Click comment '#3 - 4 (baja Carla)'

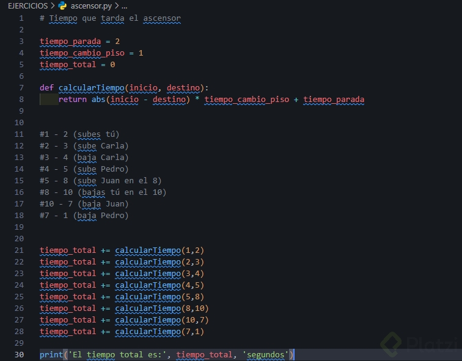pyautogui.click(x=84, y=158)
